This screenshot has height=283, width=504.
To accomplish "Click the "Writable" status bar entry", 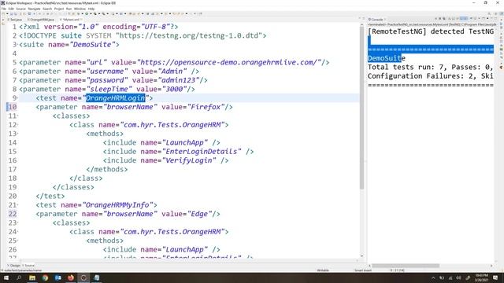I will [x=323, y=270].
